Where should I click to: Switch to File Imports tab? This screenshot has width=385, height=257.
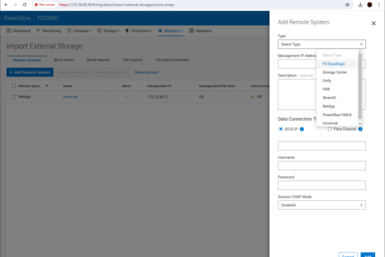tap(132, 60)
